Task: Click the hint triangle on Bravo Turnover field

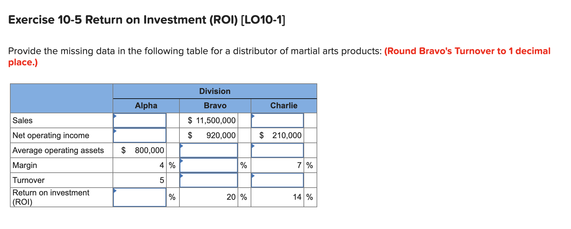Action: [x=181, y=175]
